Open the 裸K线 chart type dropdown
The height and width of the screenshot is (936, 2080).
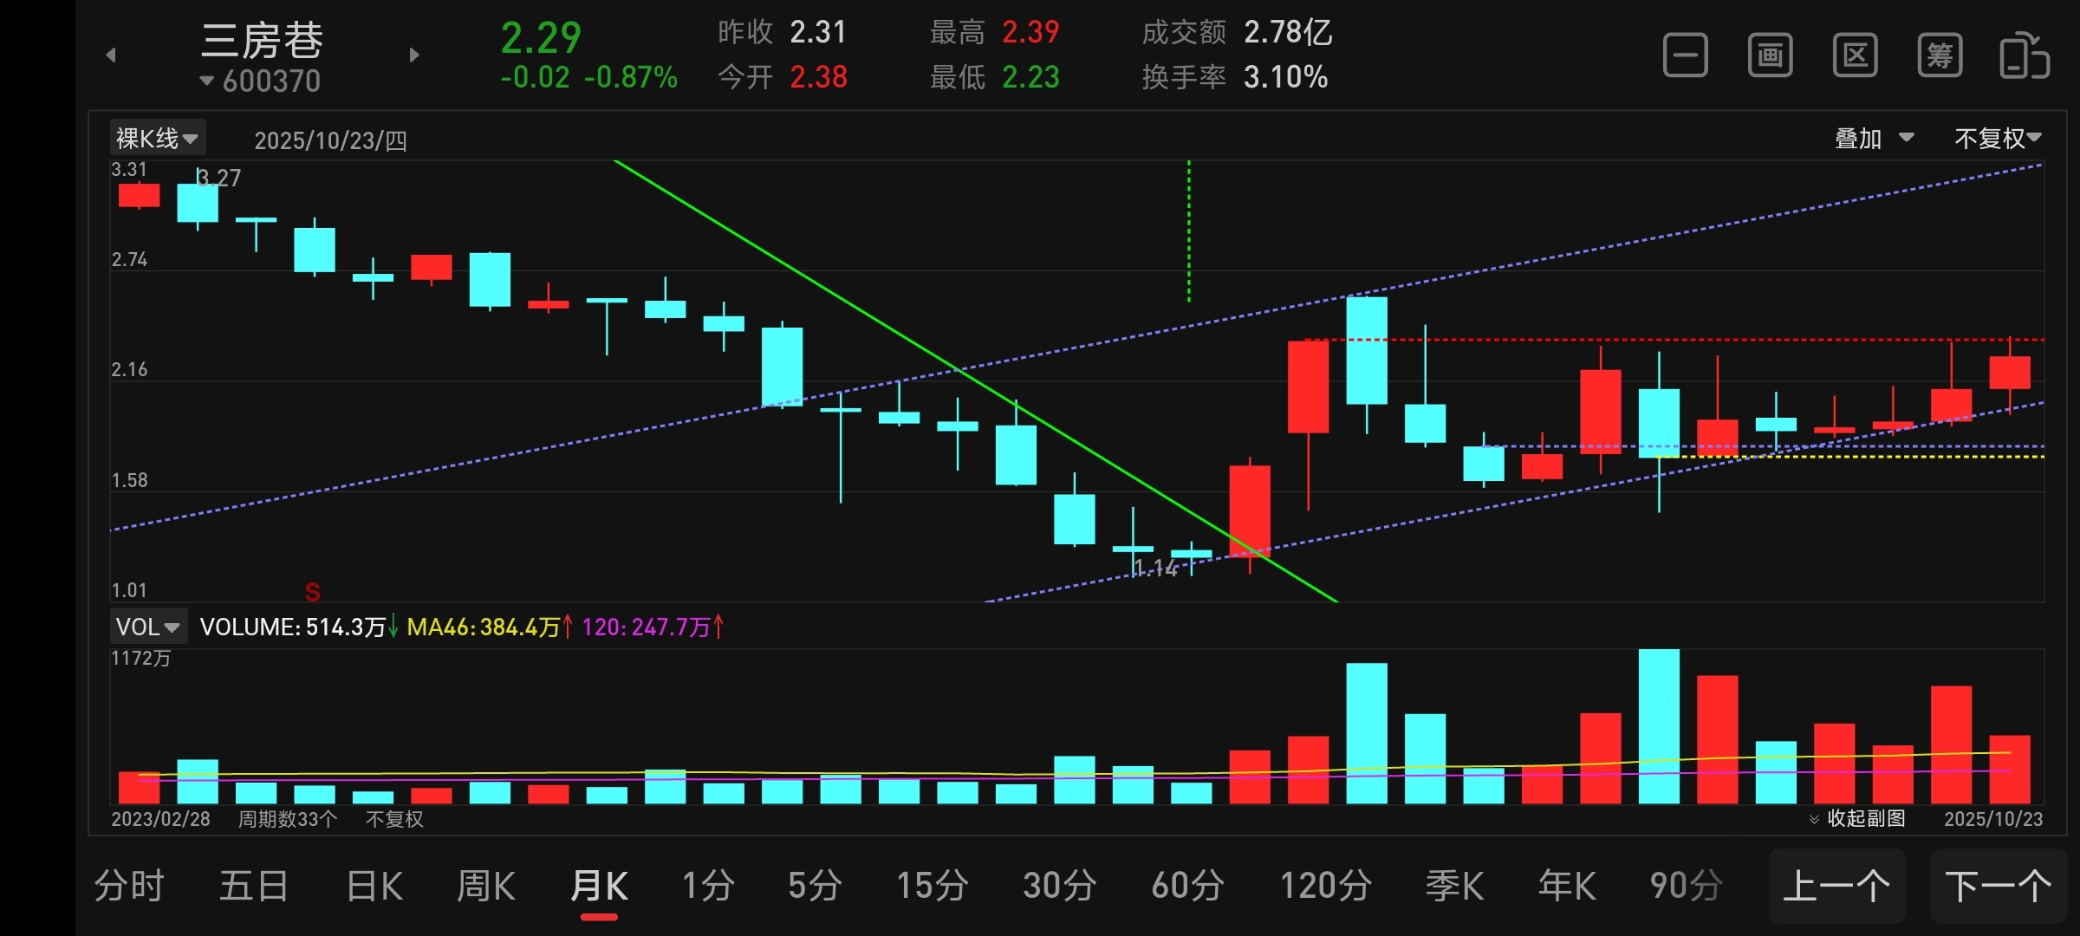(x=158, y=139)
